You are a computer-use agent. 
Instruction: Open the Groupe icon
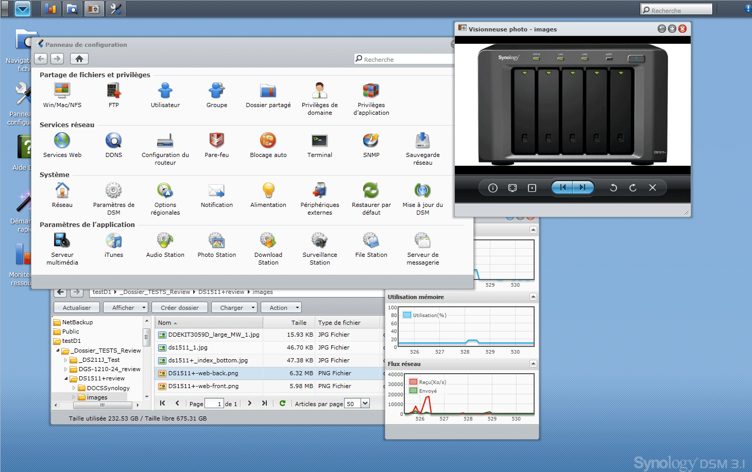(x=216, y=91)
